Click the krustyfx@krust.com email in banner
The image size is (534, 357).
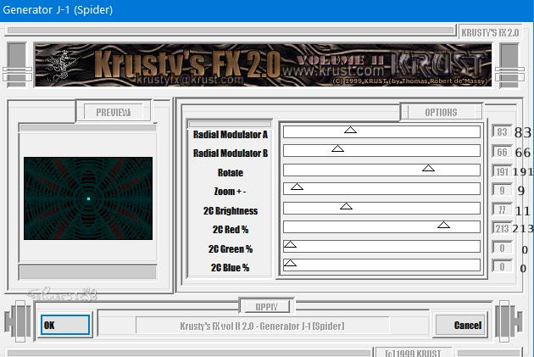click(x=190, y=80)
